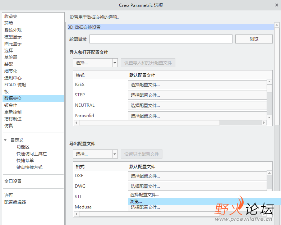Close the Creo Parametric 选项 dialog
The height and width of the screenshot is (225, 281).
(277, 5)
